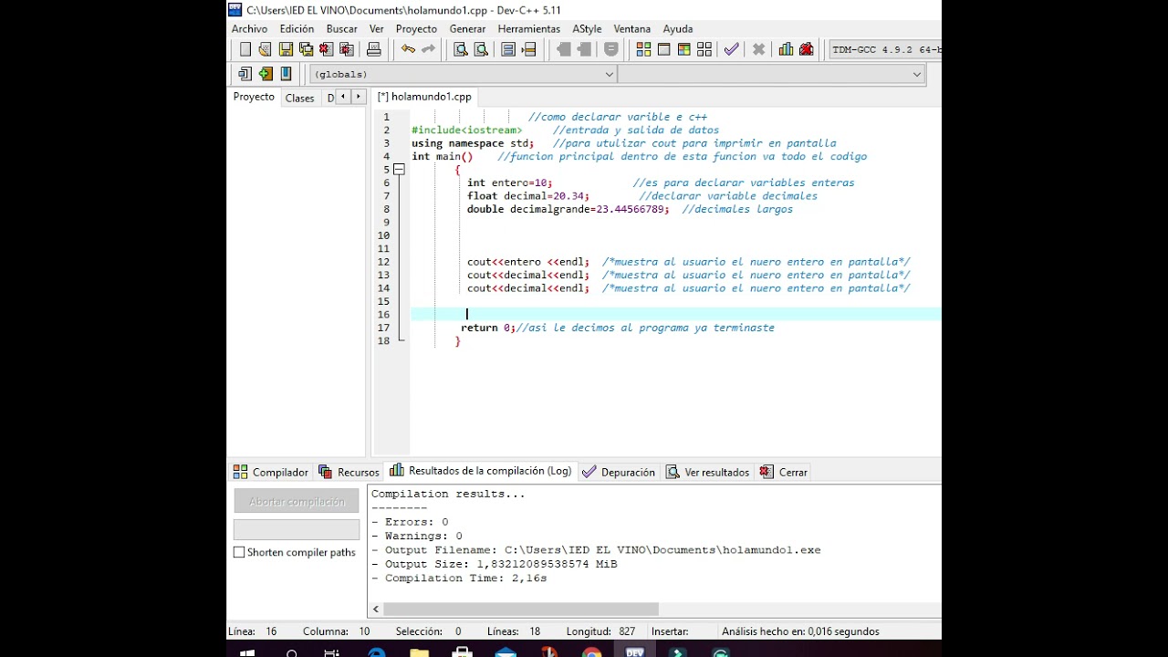Open the Compilador bottom tab
This screenshot has height=657, width=1168.
click(x=271, y=472)
